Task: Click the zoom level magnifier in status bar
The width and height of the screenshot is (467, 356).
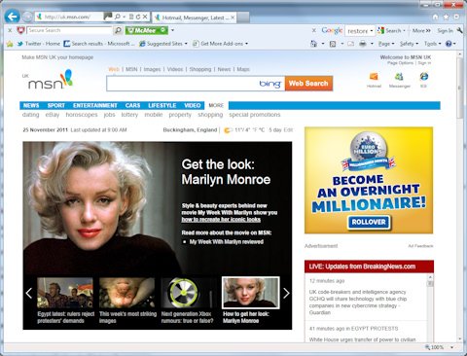Action: 428,347
